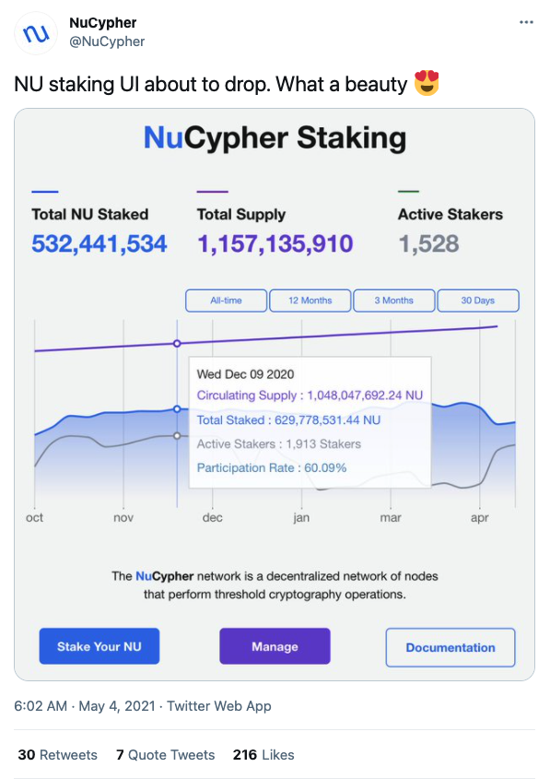View the 7 Quote Tweets list
The height and width of the screenshot is (779, 550).
pyautogui.click(x=165, y=755)
